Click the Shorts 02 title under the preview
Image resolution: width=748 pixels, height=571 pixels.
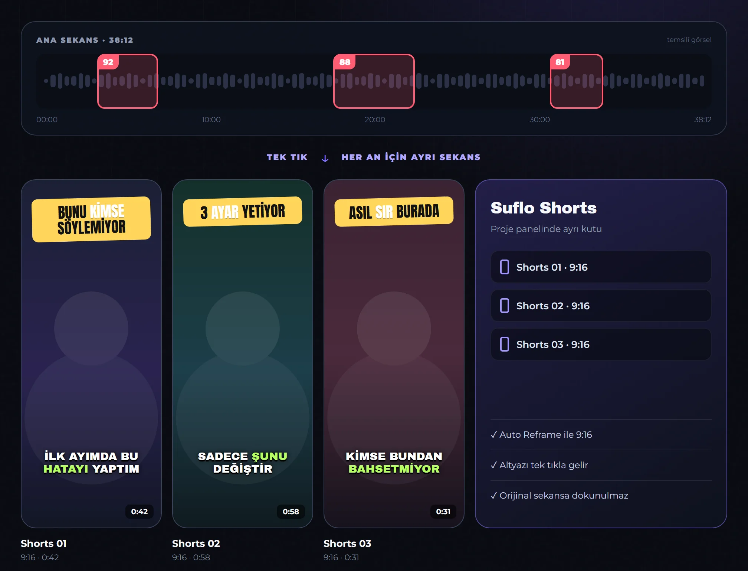196,544
